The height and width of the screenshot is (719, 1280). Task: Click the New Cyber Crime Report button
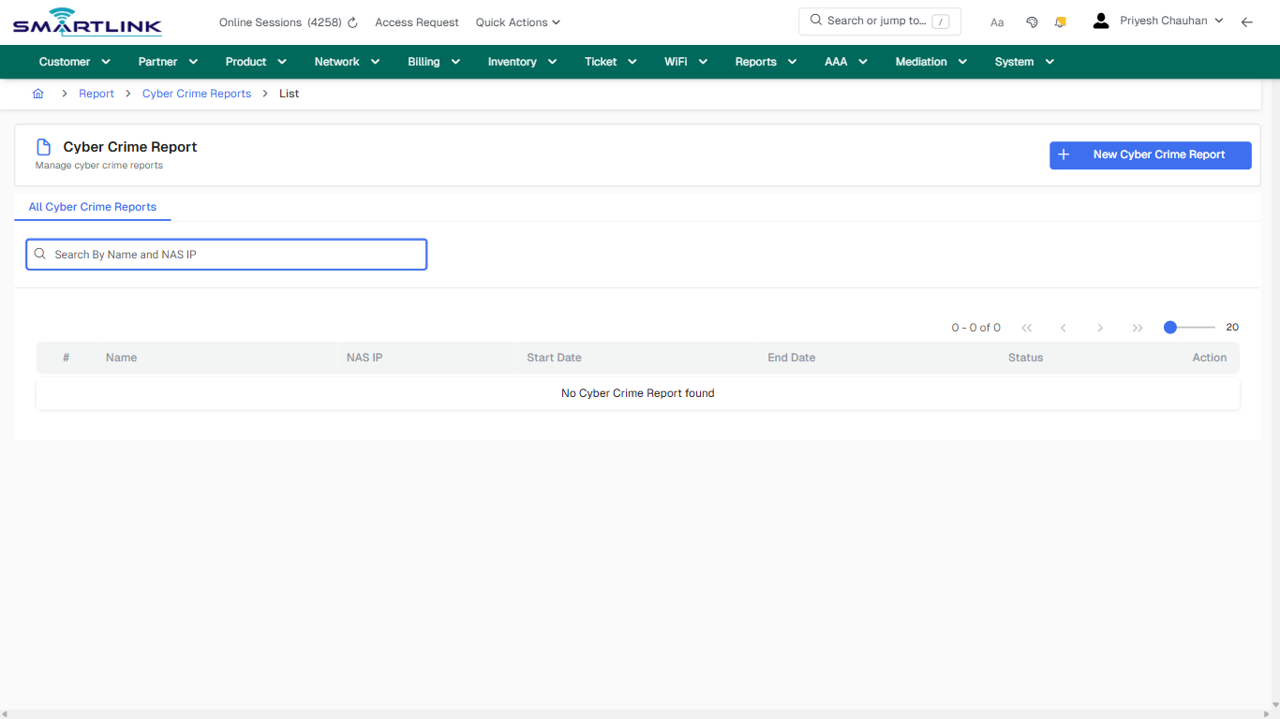pos(1150,154)
